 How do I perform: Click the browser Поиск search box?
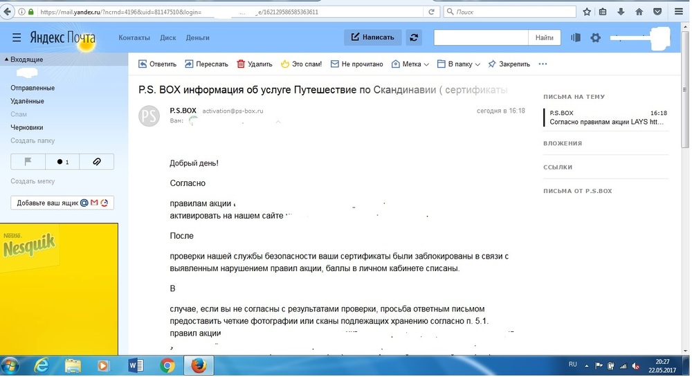[x=510, y=12]
